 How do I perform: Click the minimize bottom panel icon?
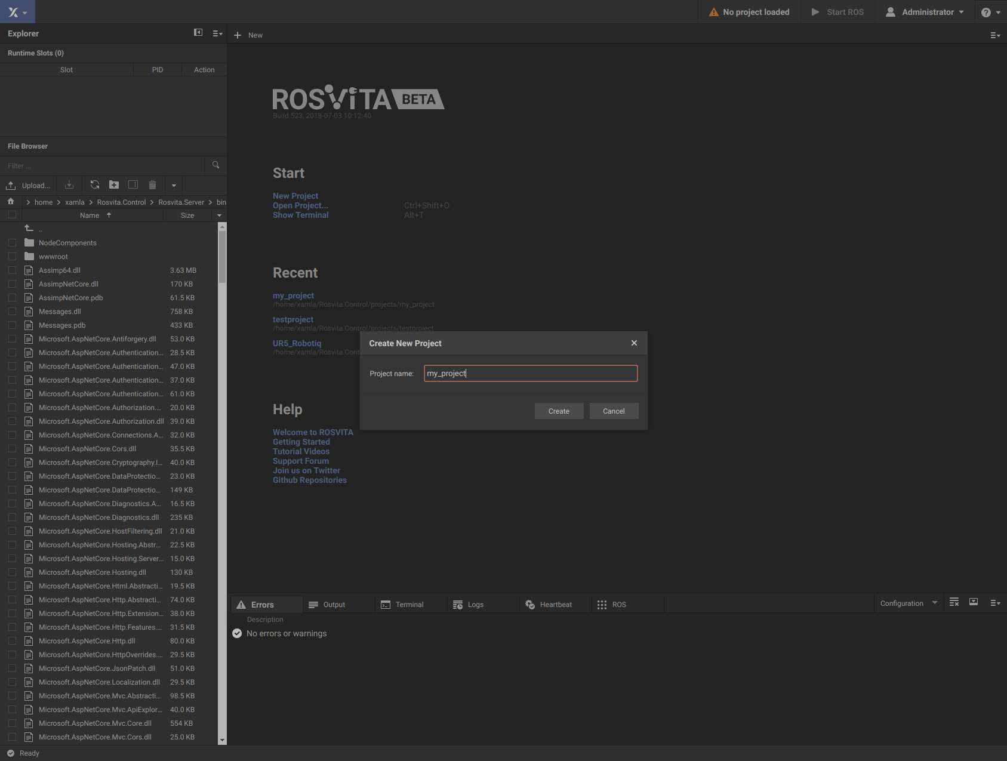(x=974, y=602)
